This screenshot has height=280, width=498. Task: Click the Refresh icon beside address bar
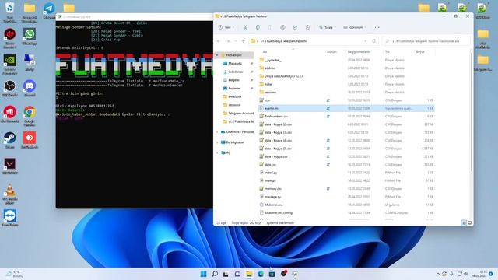click(373, 41)
